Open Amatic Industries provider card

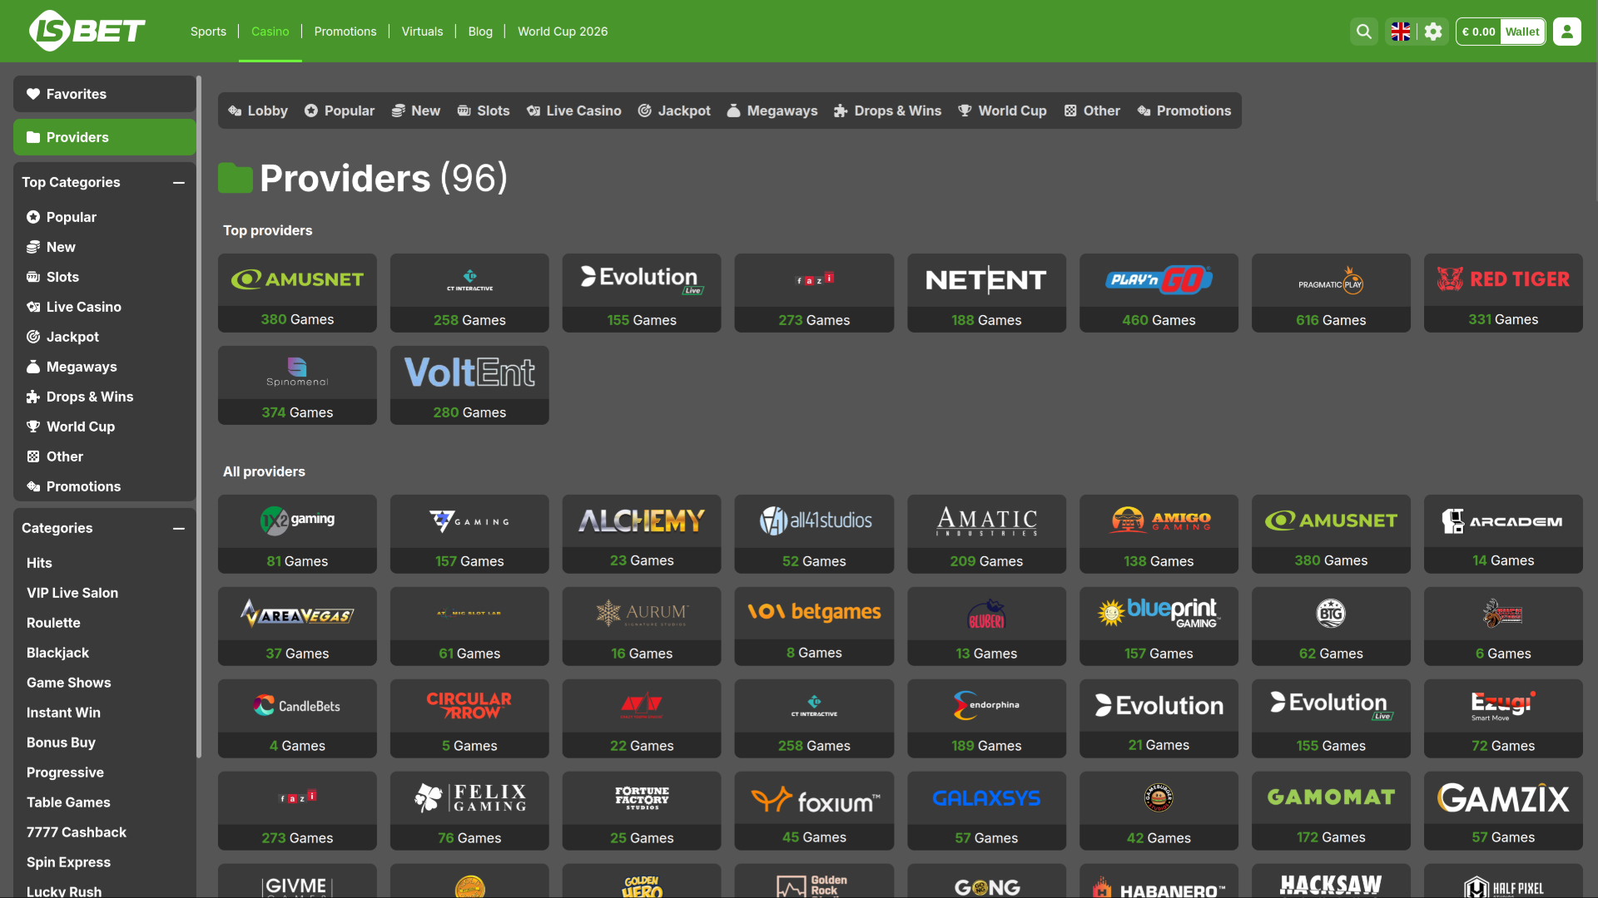[x=986, y=534]
